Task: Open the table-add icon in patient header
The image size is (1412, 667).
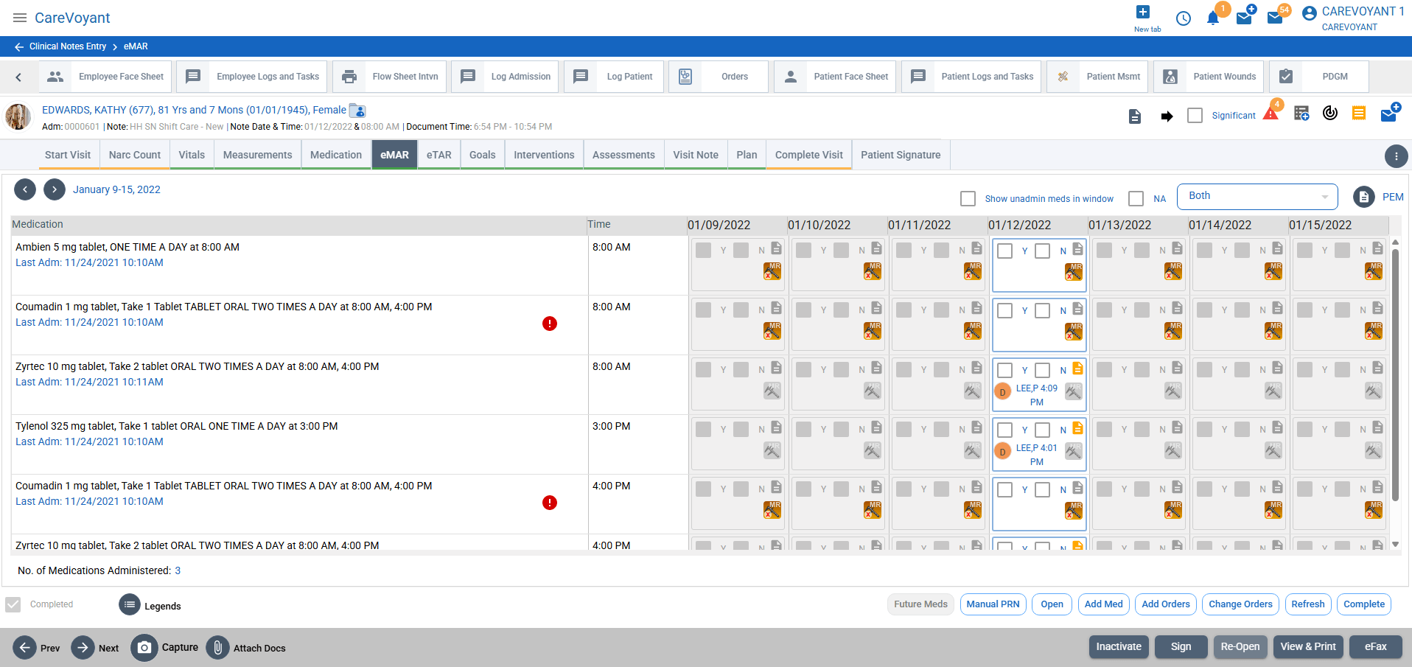Action: coord(1301,114)
